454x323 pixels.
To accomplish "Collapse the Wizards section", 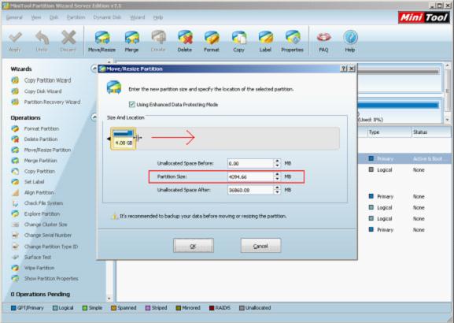I will pyautogui.click(x=94, y=69).
